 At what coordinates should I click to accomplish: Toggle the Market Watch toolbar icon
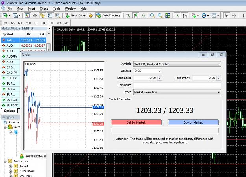27,15
